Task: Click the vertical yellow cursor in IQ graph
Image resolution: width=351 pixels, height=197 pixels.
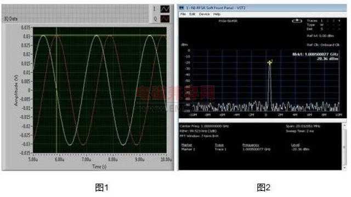Action: [56, 90]
